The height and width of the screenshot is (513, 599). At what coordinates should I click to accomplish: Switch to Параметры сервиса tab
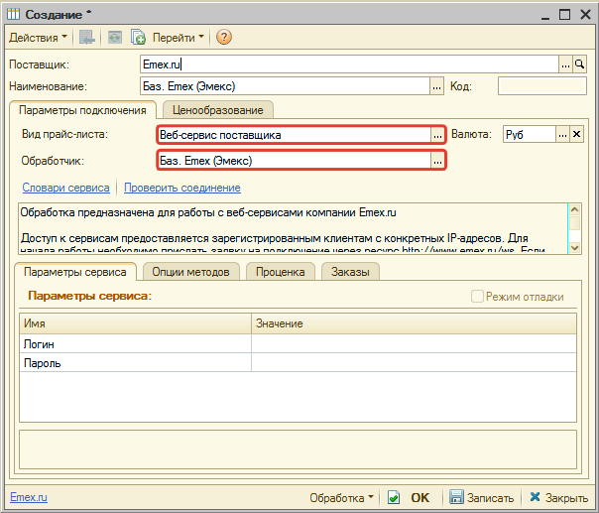pos(75,272)
